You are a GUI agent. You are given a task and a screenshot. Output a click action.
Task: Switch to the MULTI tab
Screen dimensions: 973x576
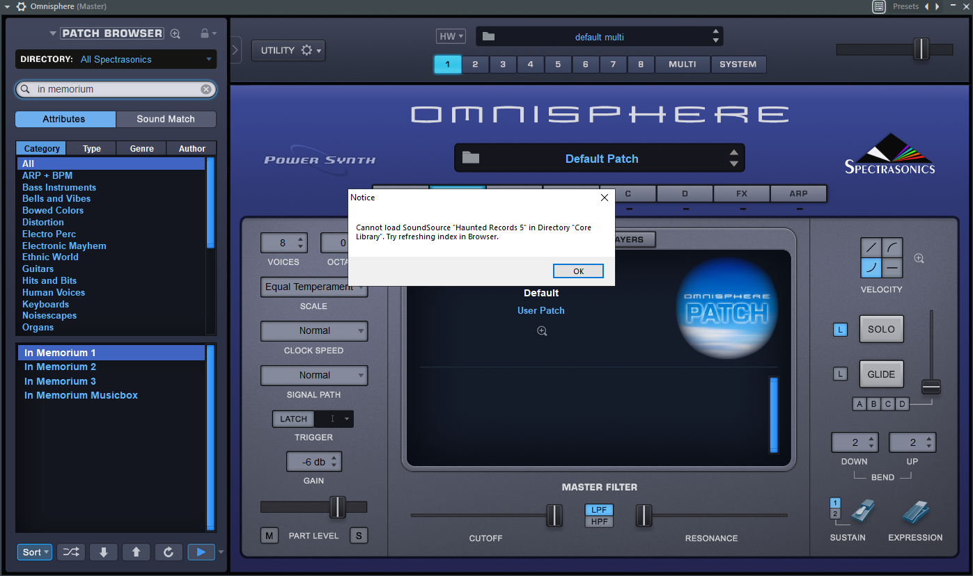coord(683,64)
